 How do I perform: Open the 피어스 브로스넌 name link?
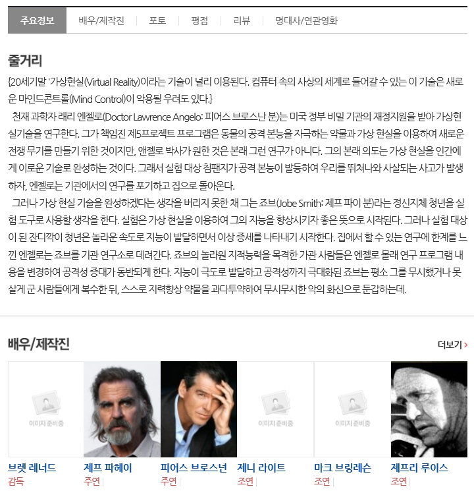click(194, 468)
